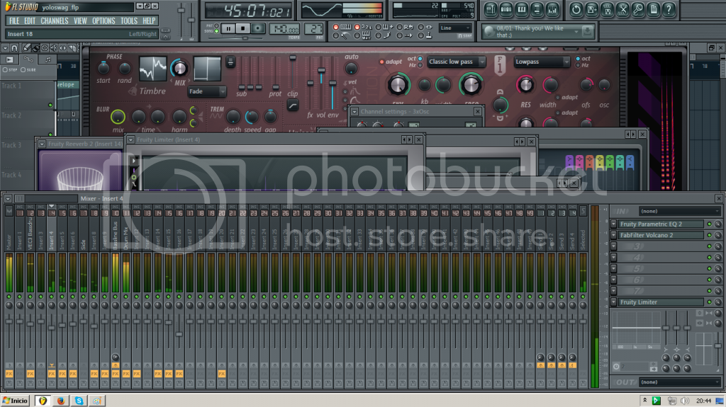Select the playlist delete tool

coord(45,47)
